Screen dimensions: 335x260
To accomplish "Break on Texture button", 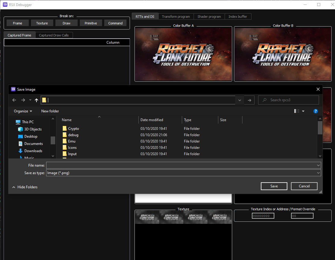I will click(x=42, y=23).
